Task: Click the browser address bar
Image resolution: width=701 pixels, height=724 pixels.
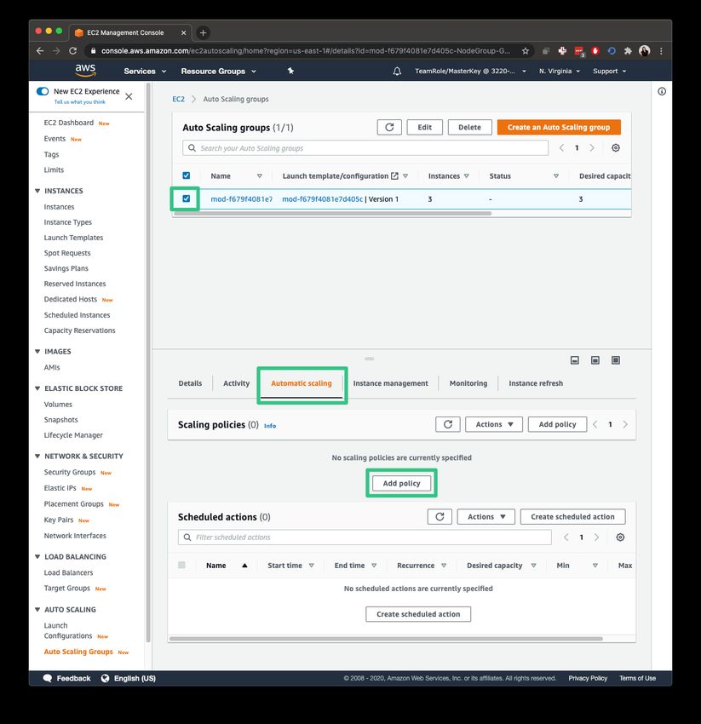Action: click(306, 51)
